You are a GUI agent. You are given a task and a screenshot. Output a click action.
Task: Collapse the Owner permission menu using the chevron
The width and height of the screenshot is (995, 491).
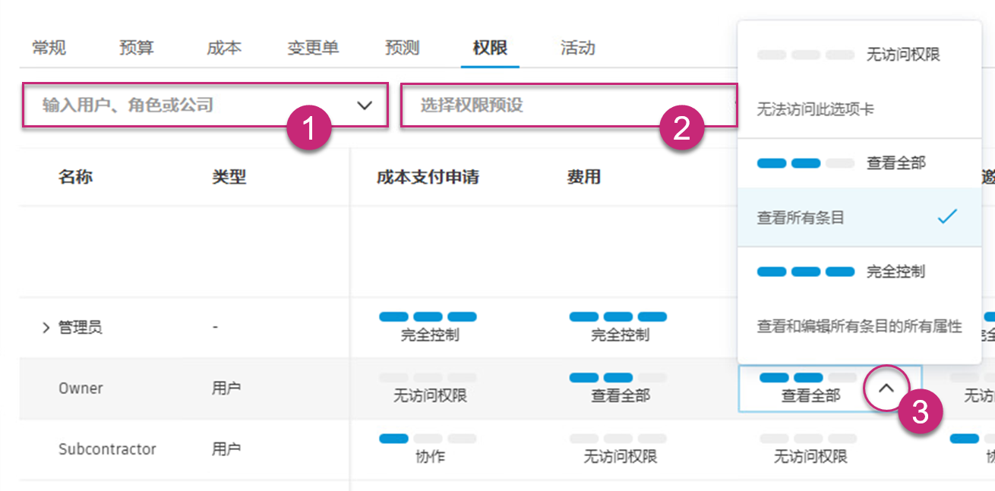pos(887,387)
